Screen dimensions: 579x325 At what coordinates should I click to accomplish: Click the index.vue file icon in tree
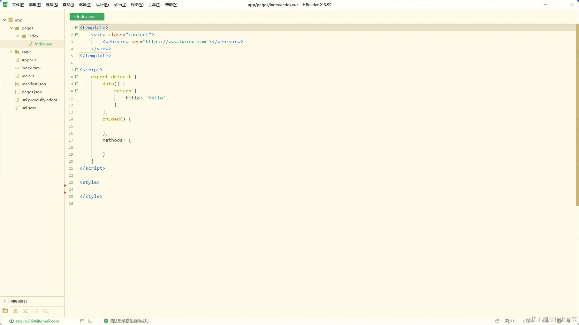pos(31,44)
